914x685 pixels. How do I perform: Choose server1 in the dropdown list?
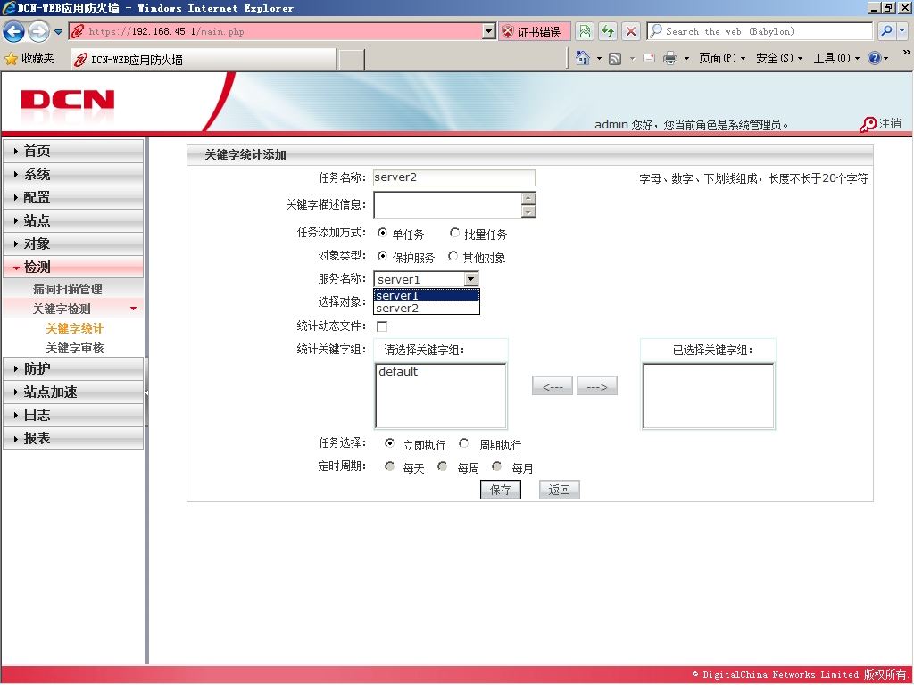(426, 296)
